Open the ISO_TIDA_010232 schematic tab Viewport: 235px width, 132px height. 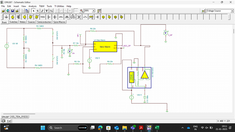click(x=19, y=117)
